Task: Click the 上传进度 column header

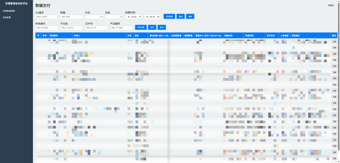Action: pyautogui.click(x=284, y=35)
